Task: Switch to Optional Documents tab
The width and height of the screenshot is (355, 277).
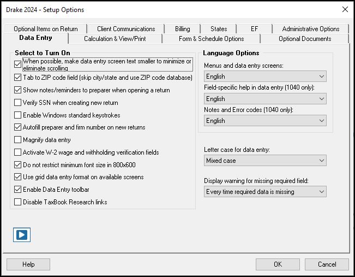Action: (305, 39)
